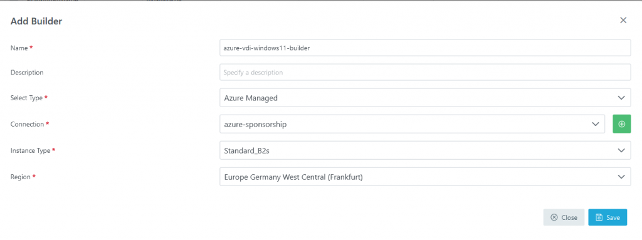642x240 pixels.
Task: Dismiss the Add Builder dialog via X icon
Action: click(x=623, y=21)
